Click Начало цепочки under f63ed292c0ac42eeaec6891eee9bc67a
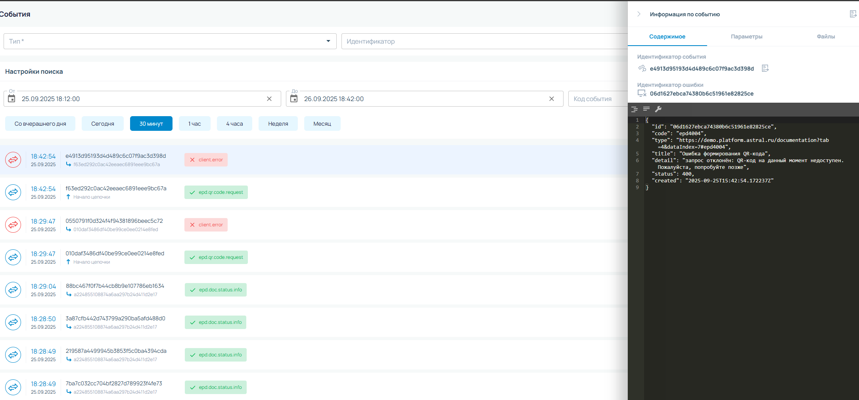The height and width of the screenshot is (400, 859). (92, 197)
